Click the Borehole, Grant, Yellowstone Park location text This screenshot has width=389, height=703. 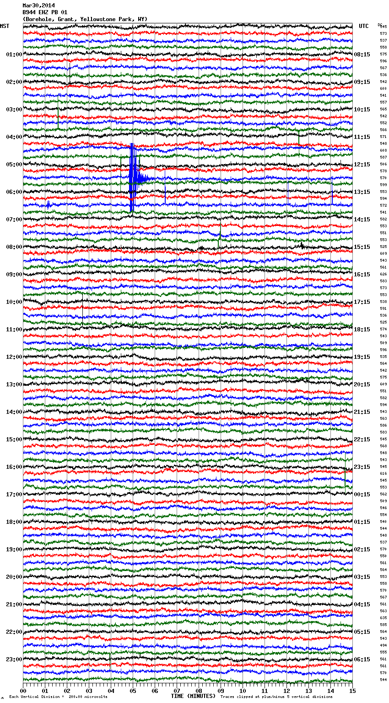[85, 19]
